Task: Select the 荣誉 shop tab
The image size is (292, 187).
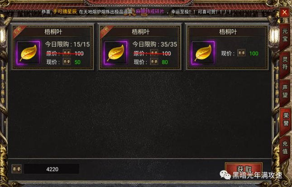Action: click(x=286, y=120)
